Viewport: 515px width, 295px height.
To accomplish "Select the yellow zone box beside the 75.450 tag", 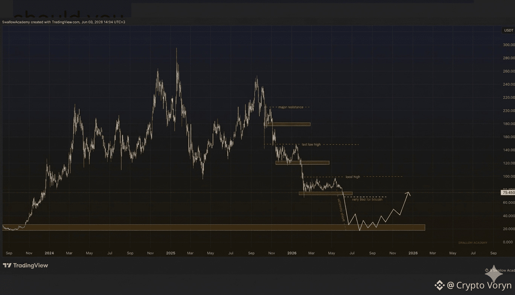I will click(x=326, y=193).
